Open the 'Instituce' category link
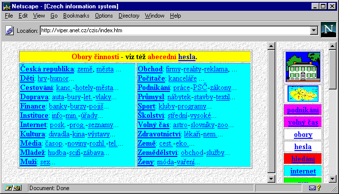The height and width of the screenshot is (194, 339). (34, 115)
